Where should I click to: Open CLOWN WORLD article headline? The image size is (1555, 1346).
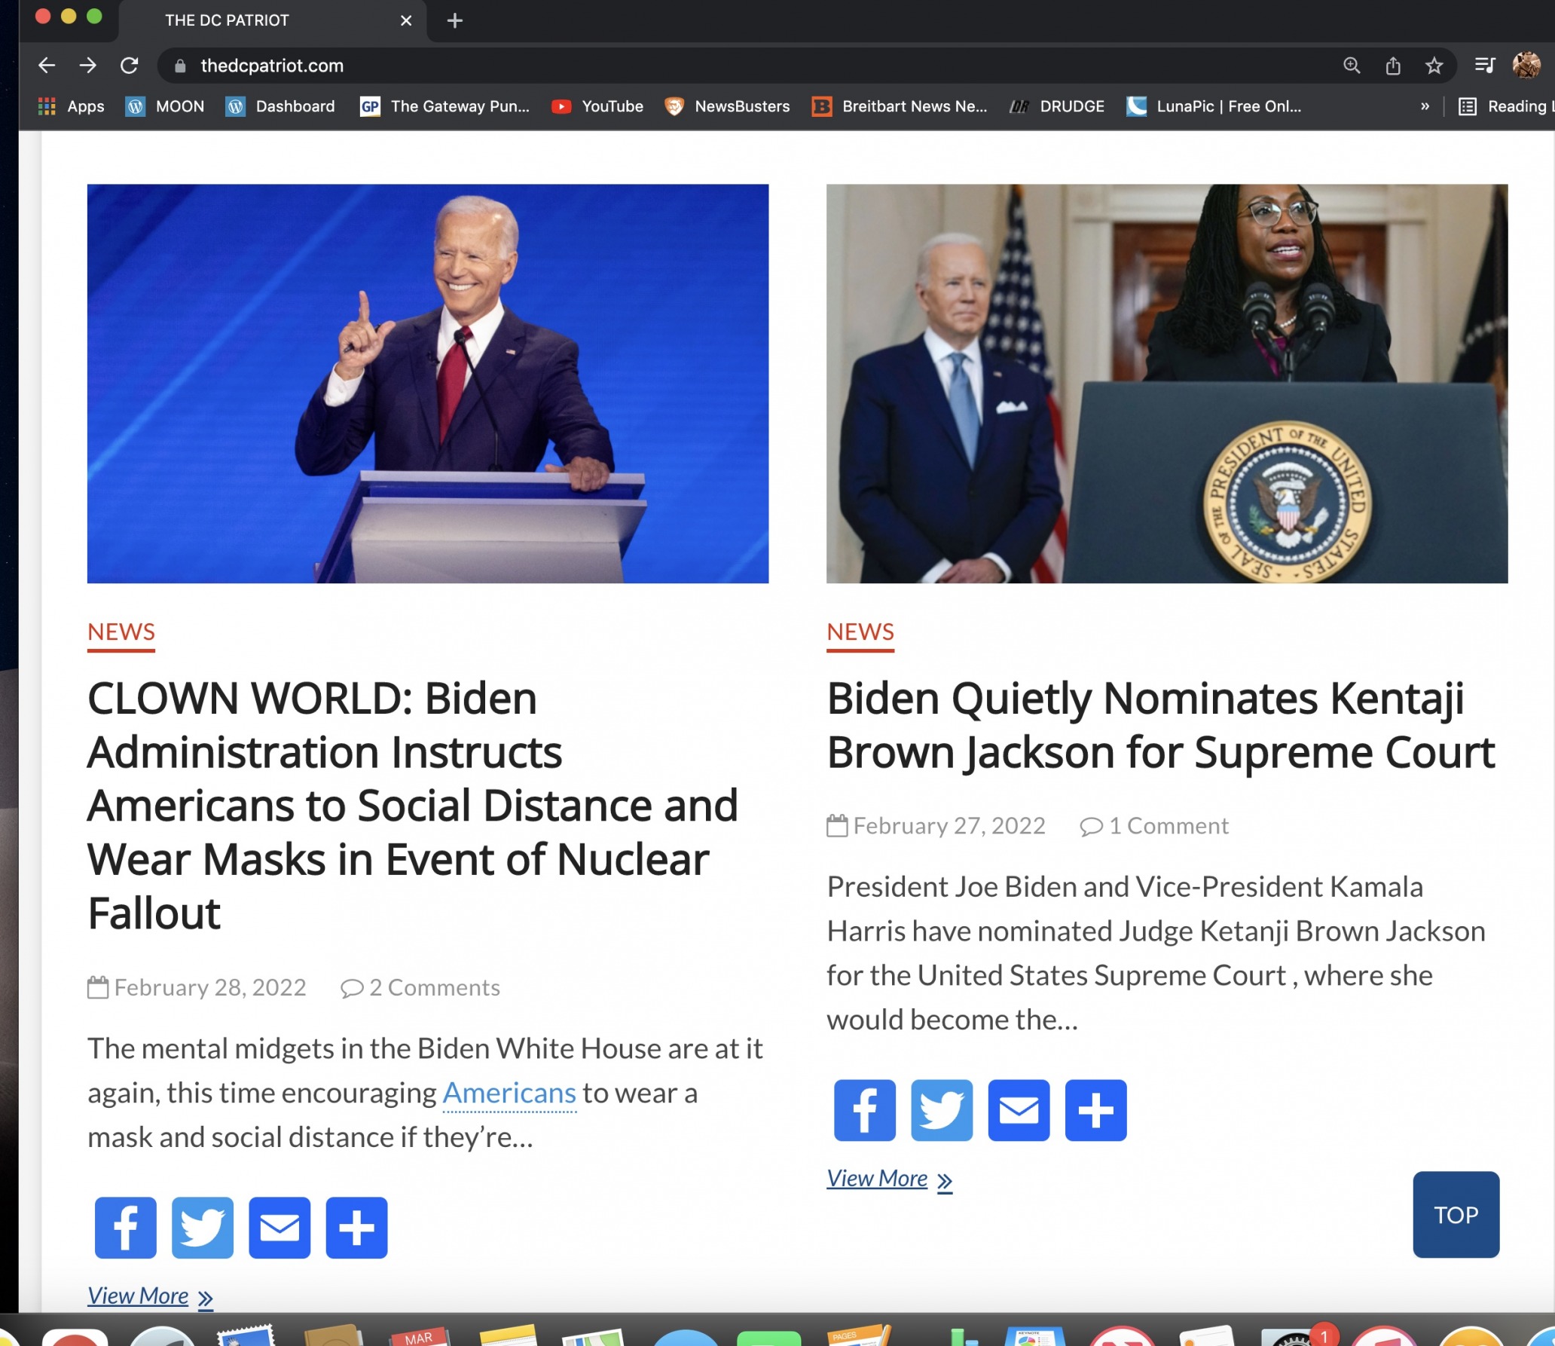(413, 806)
